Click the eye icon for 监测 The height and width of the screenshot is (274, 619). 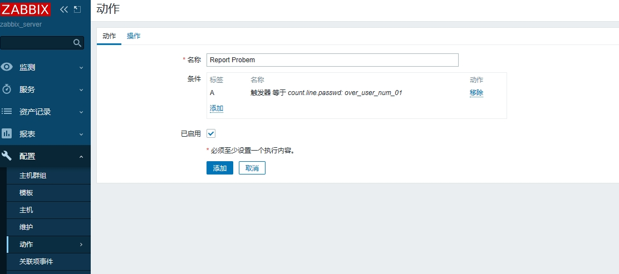(x=7, y=67)
